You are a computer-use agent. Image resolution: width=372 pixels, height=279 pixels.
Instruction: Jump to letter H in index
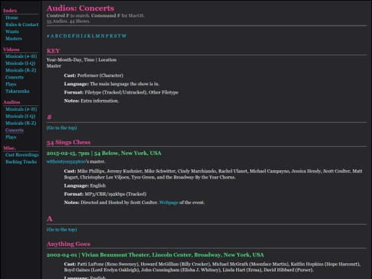coord(78,36)
